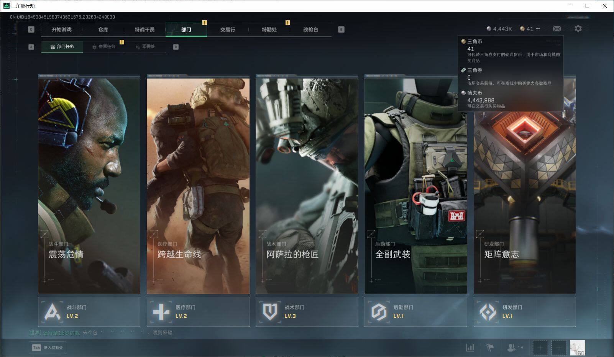Open the 仓库 tab

103,29
